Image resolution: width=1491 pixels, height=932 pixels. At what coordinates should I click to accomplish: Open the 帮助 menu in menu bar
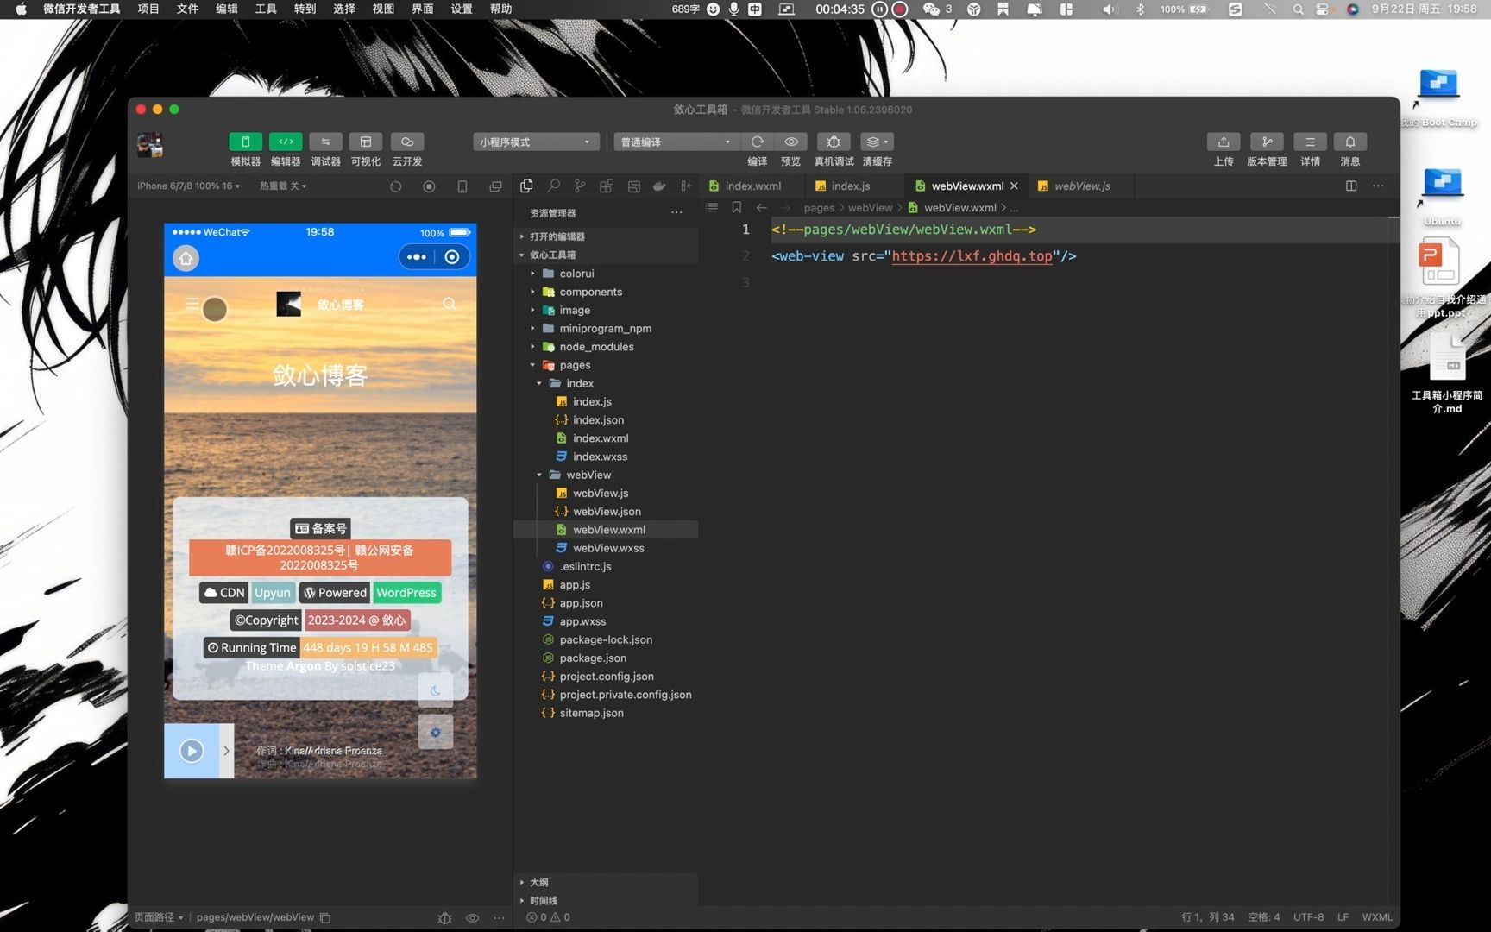point(501,9)
